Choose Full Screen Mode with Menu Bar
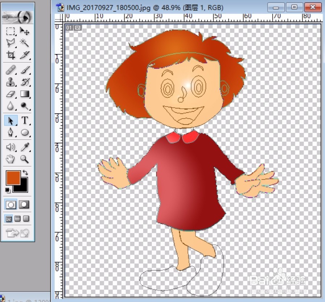This screenshot has height=302, width=325. (x=18, y=219)
